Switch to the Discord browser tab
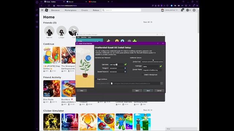The width and height of the screenshot is (234, 131). [77, 1]
